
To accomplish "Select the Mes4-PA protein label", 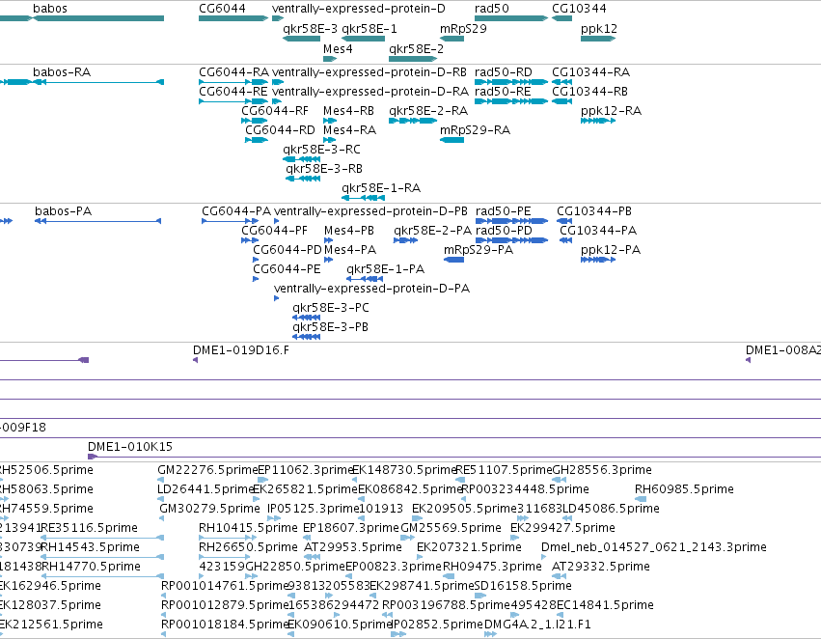I will (350, 250).
